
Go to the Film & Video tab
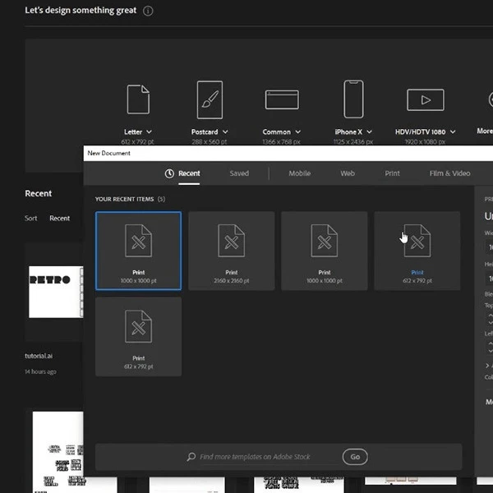coord(449,173)
